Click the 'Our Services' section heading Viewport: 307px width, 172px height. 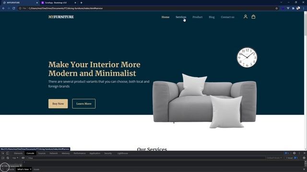152,149
